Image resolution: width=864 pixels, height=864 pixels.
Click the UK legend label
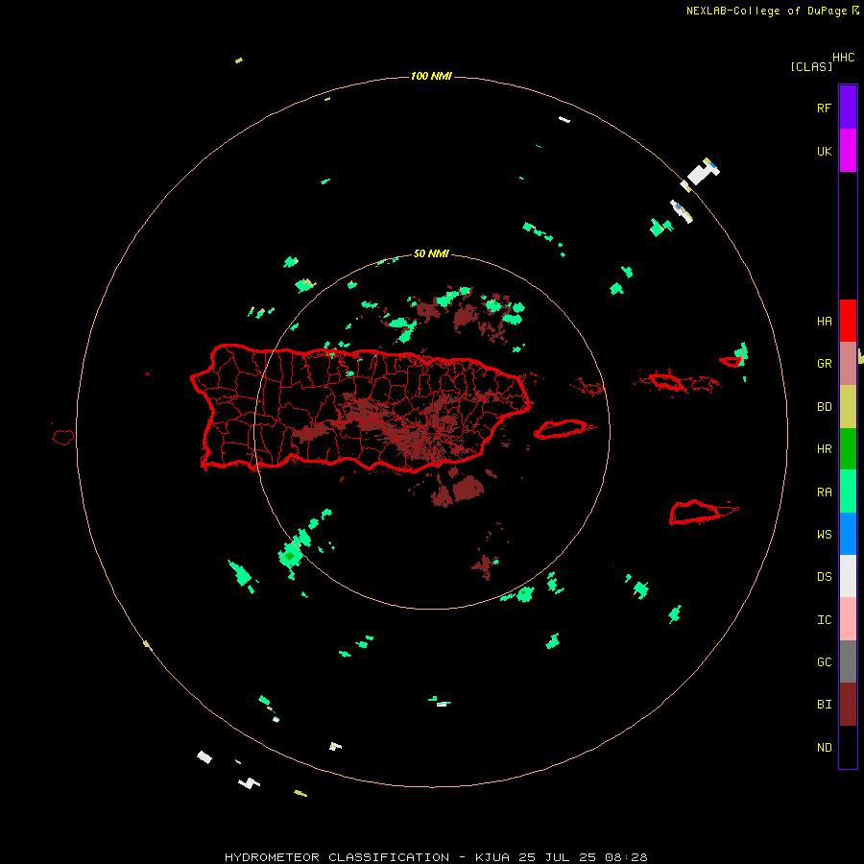pos(824,151)
